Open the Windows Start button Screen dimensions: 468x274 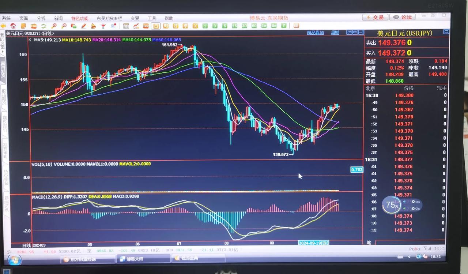(14, 260)
